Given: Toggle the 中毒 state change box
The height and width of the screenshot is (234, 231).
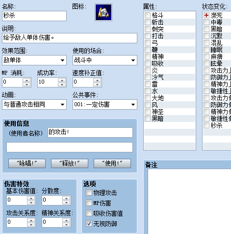Looking at the screenshot, I should coord(206,22).
